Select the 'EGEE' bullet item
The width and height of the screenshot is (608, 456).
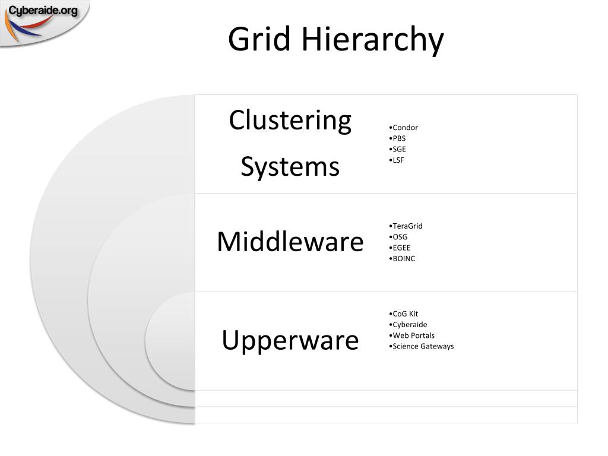tap(400, 248)
